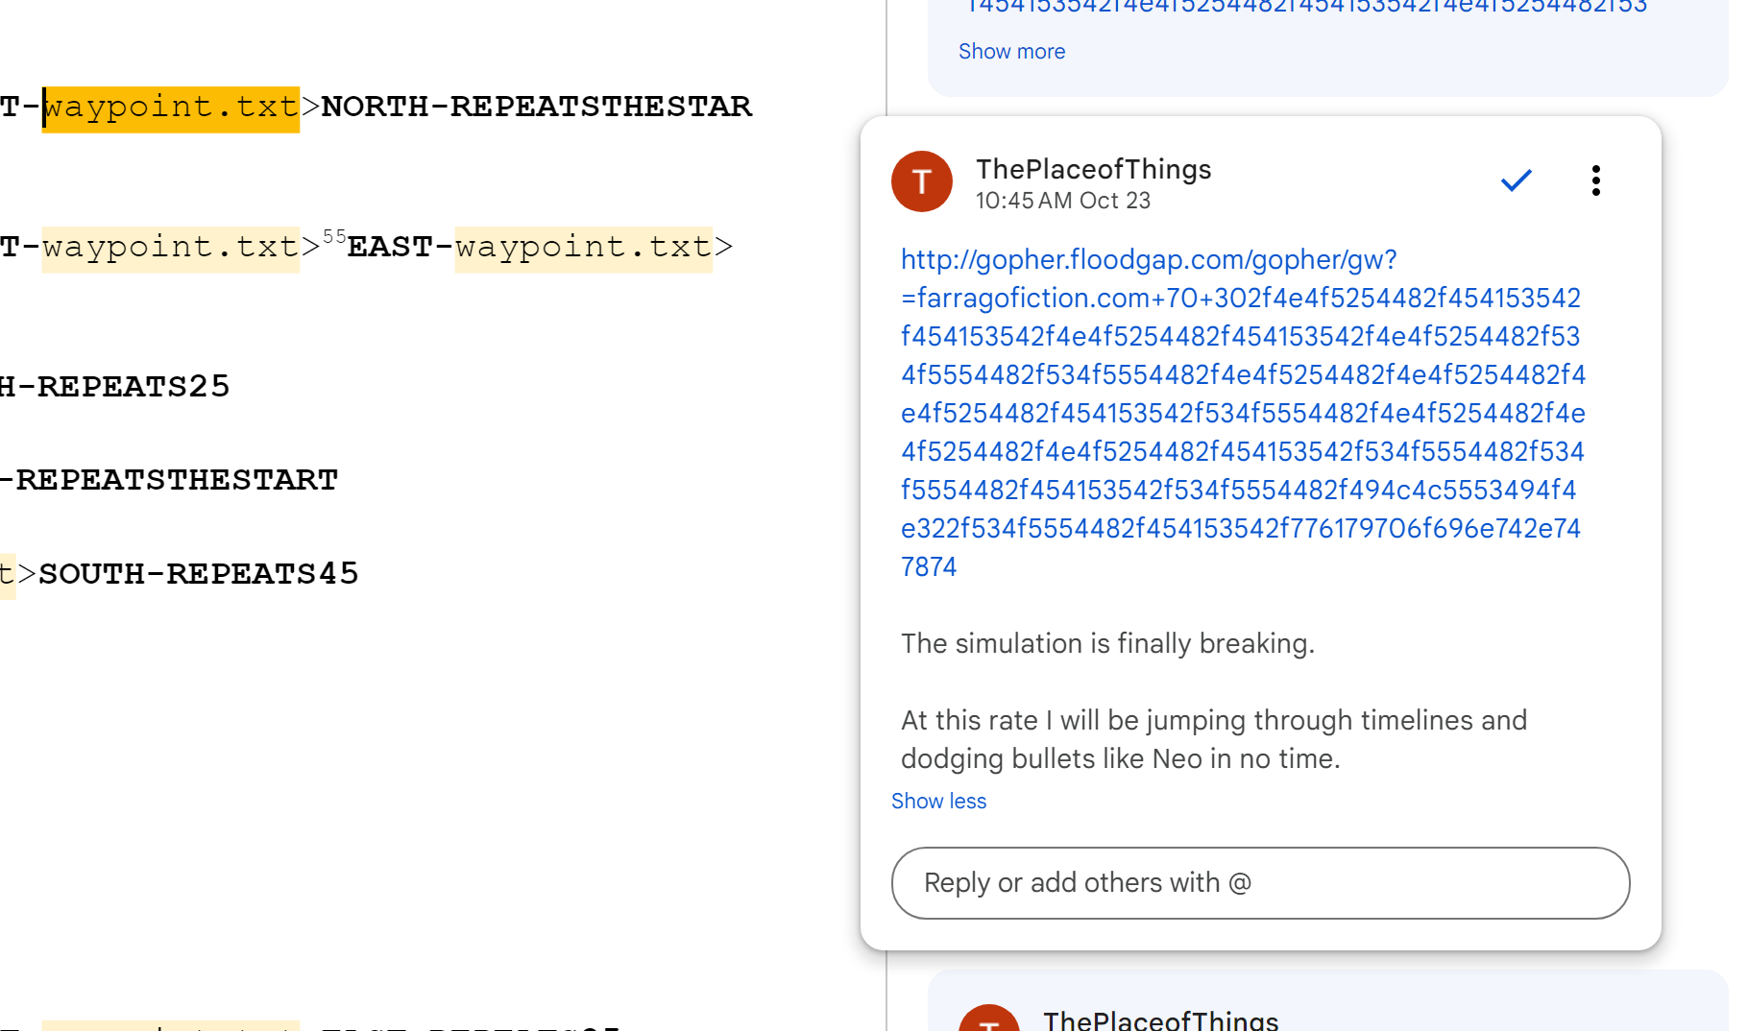Click the 10:45 AM Oct 23 timestamp

coord(1062,201)
